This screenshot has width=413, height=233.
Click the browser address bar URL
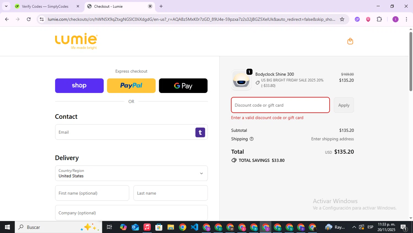click(x=191, y=19)
